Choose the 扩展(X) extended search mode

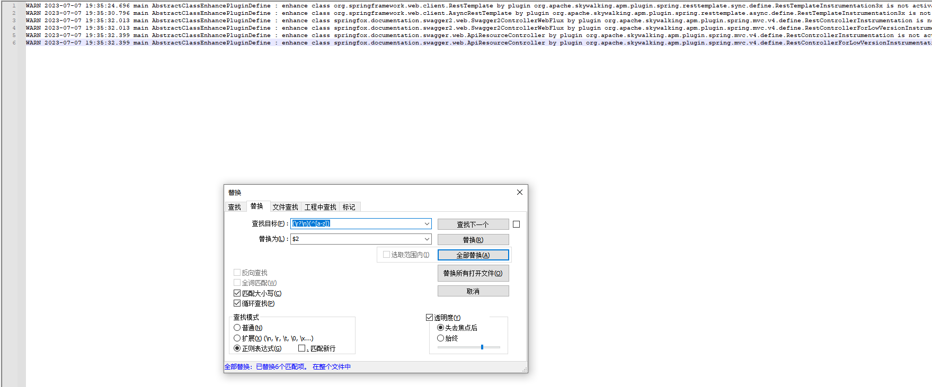click(x=237, y=338)
